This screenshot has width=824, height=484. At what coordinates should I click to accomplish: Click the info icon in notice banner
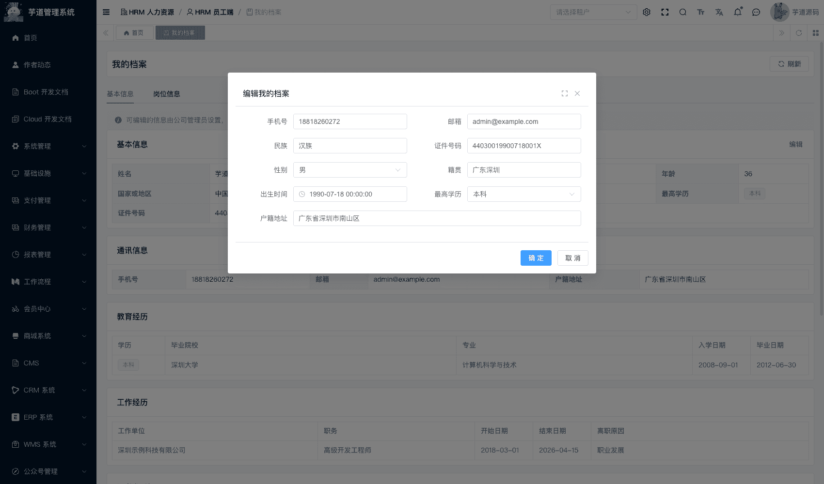click(118, 120)
